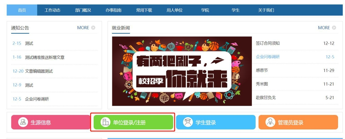Select 用人单位 in the top navigation
Screen dimensions: 345x139
175,10
